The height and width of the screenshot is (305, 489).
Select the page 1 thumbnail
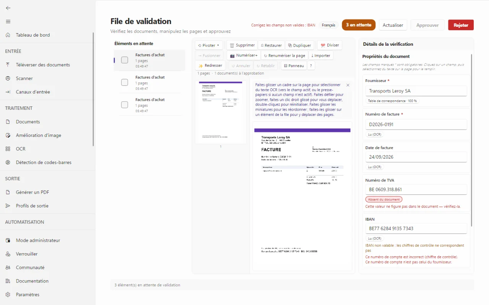[x=220, y=112]
